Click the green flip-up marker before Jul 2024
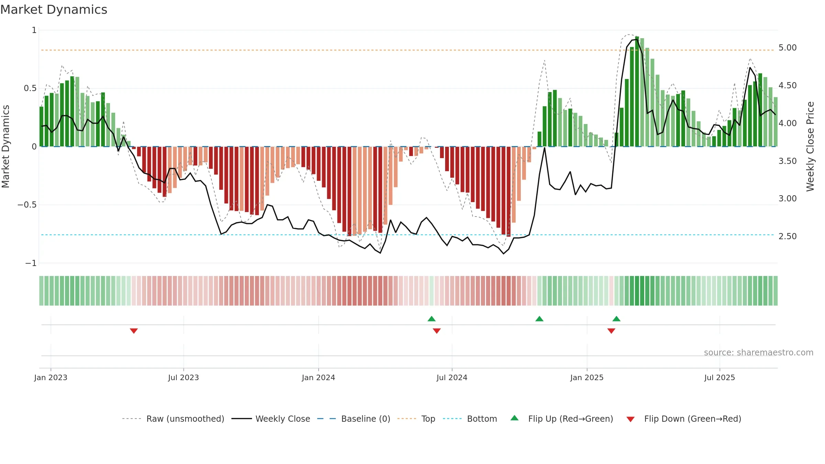The image size is (825, 464). point(432,319)
